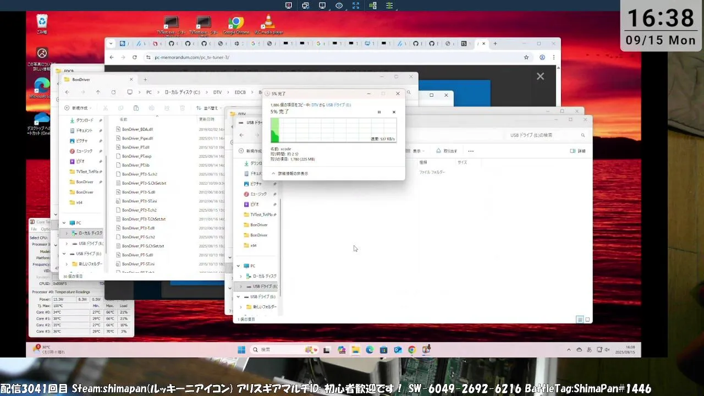704x396 pixels.
Task: Go back in BonDriver Explorer window
Action: point(67,92)
